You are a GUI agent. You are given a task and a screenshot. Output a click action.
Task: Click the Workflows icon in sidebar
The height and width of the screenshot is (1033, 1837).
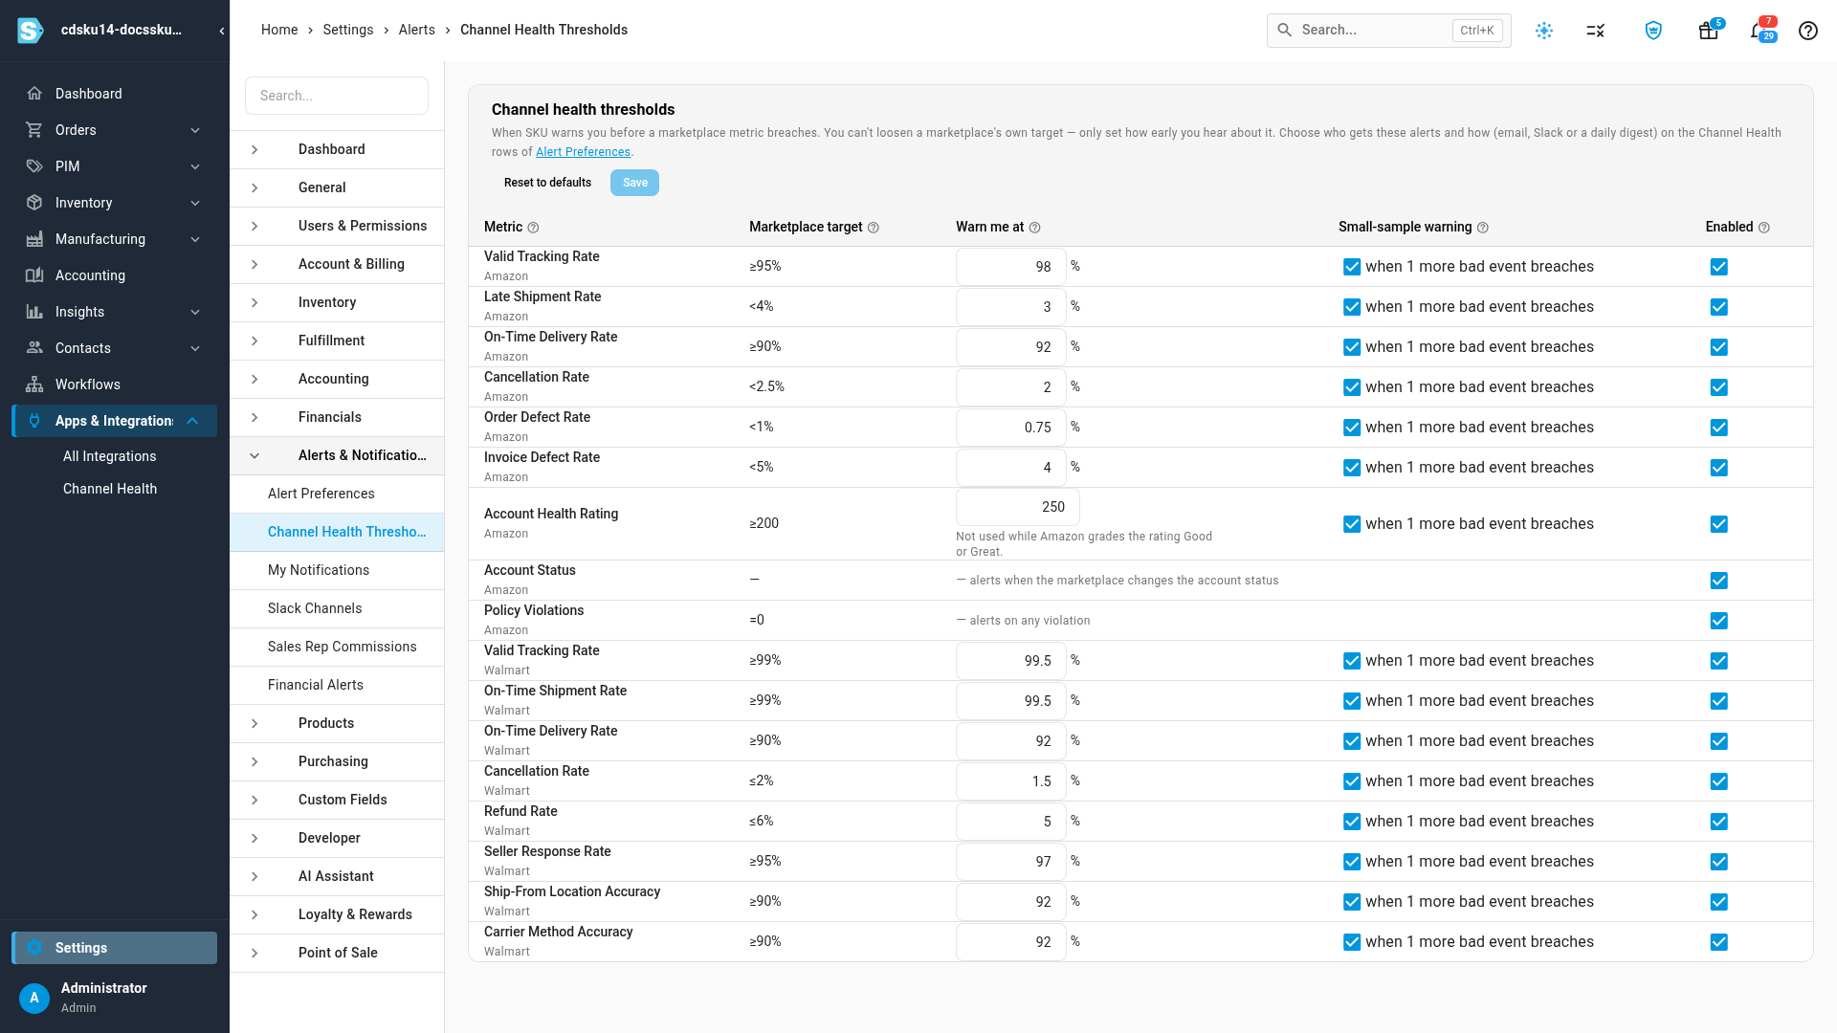pyautogui.click(x=34, y=385)
